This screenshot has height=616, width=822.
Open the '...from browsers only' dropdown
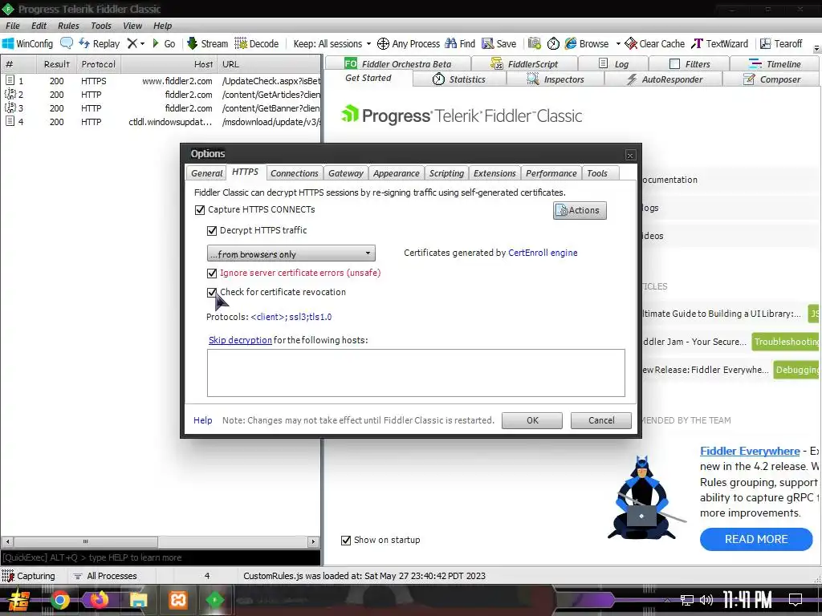tap(291, 253)
